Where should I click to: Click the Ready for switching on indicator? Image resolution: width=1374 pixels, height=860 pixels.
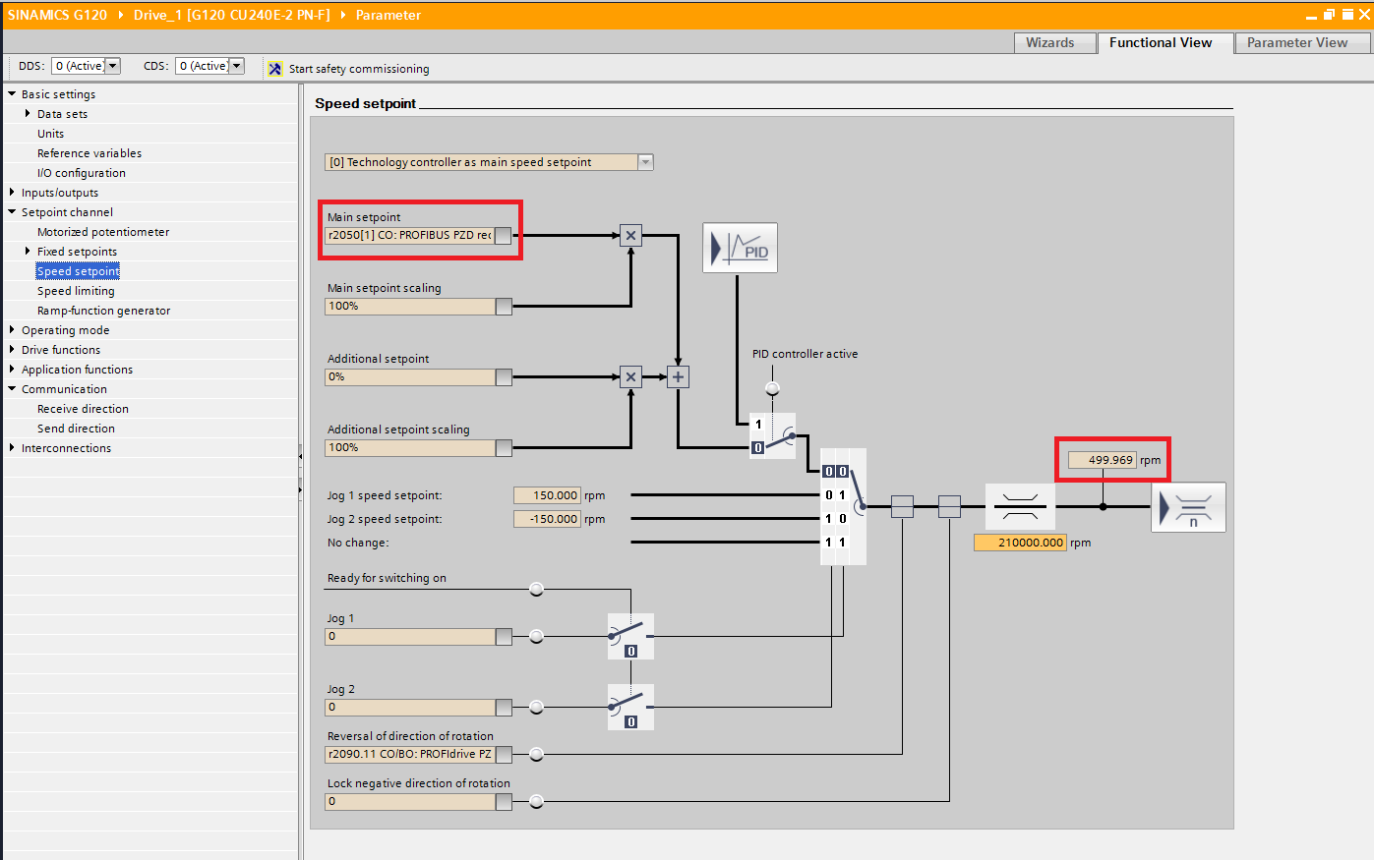tap(536, 589)
